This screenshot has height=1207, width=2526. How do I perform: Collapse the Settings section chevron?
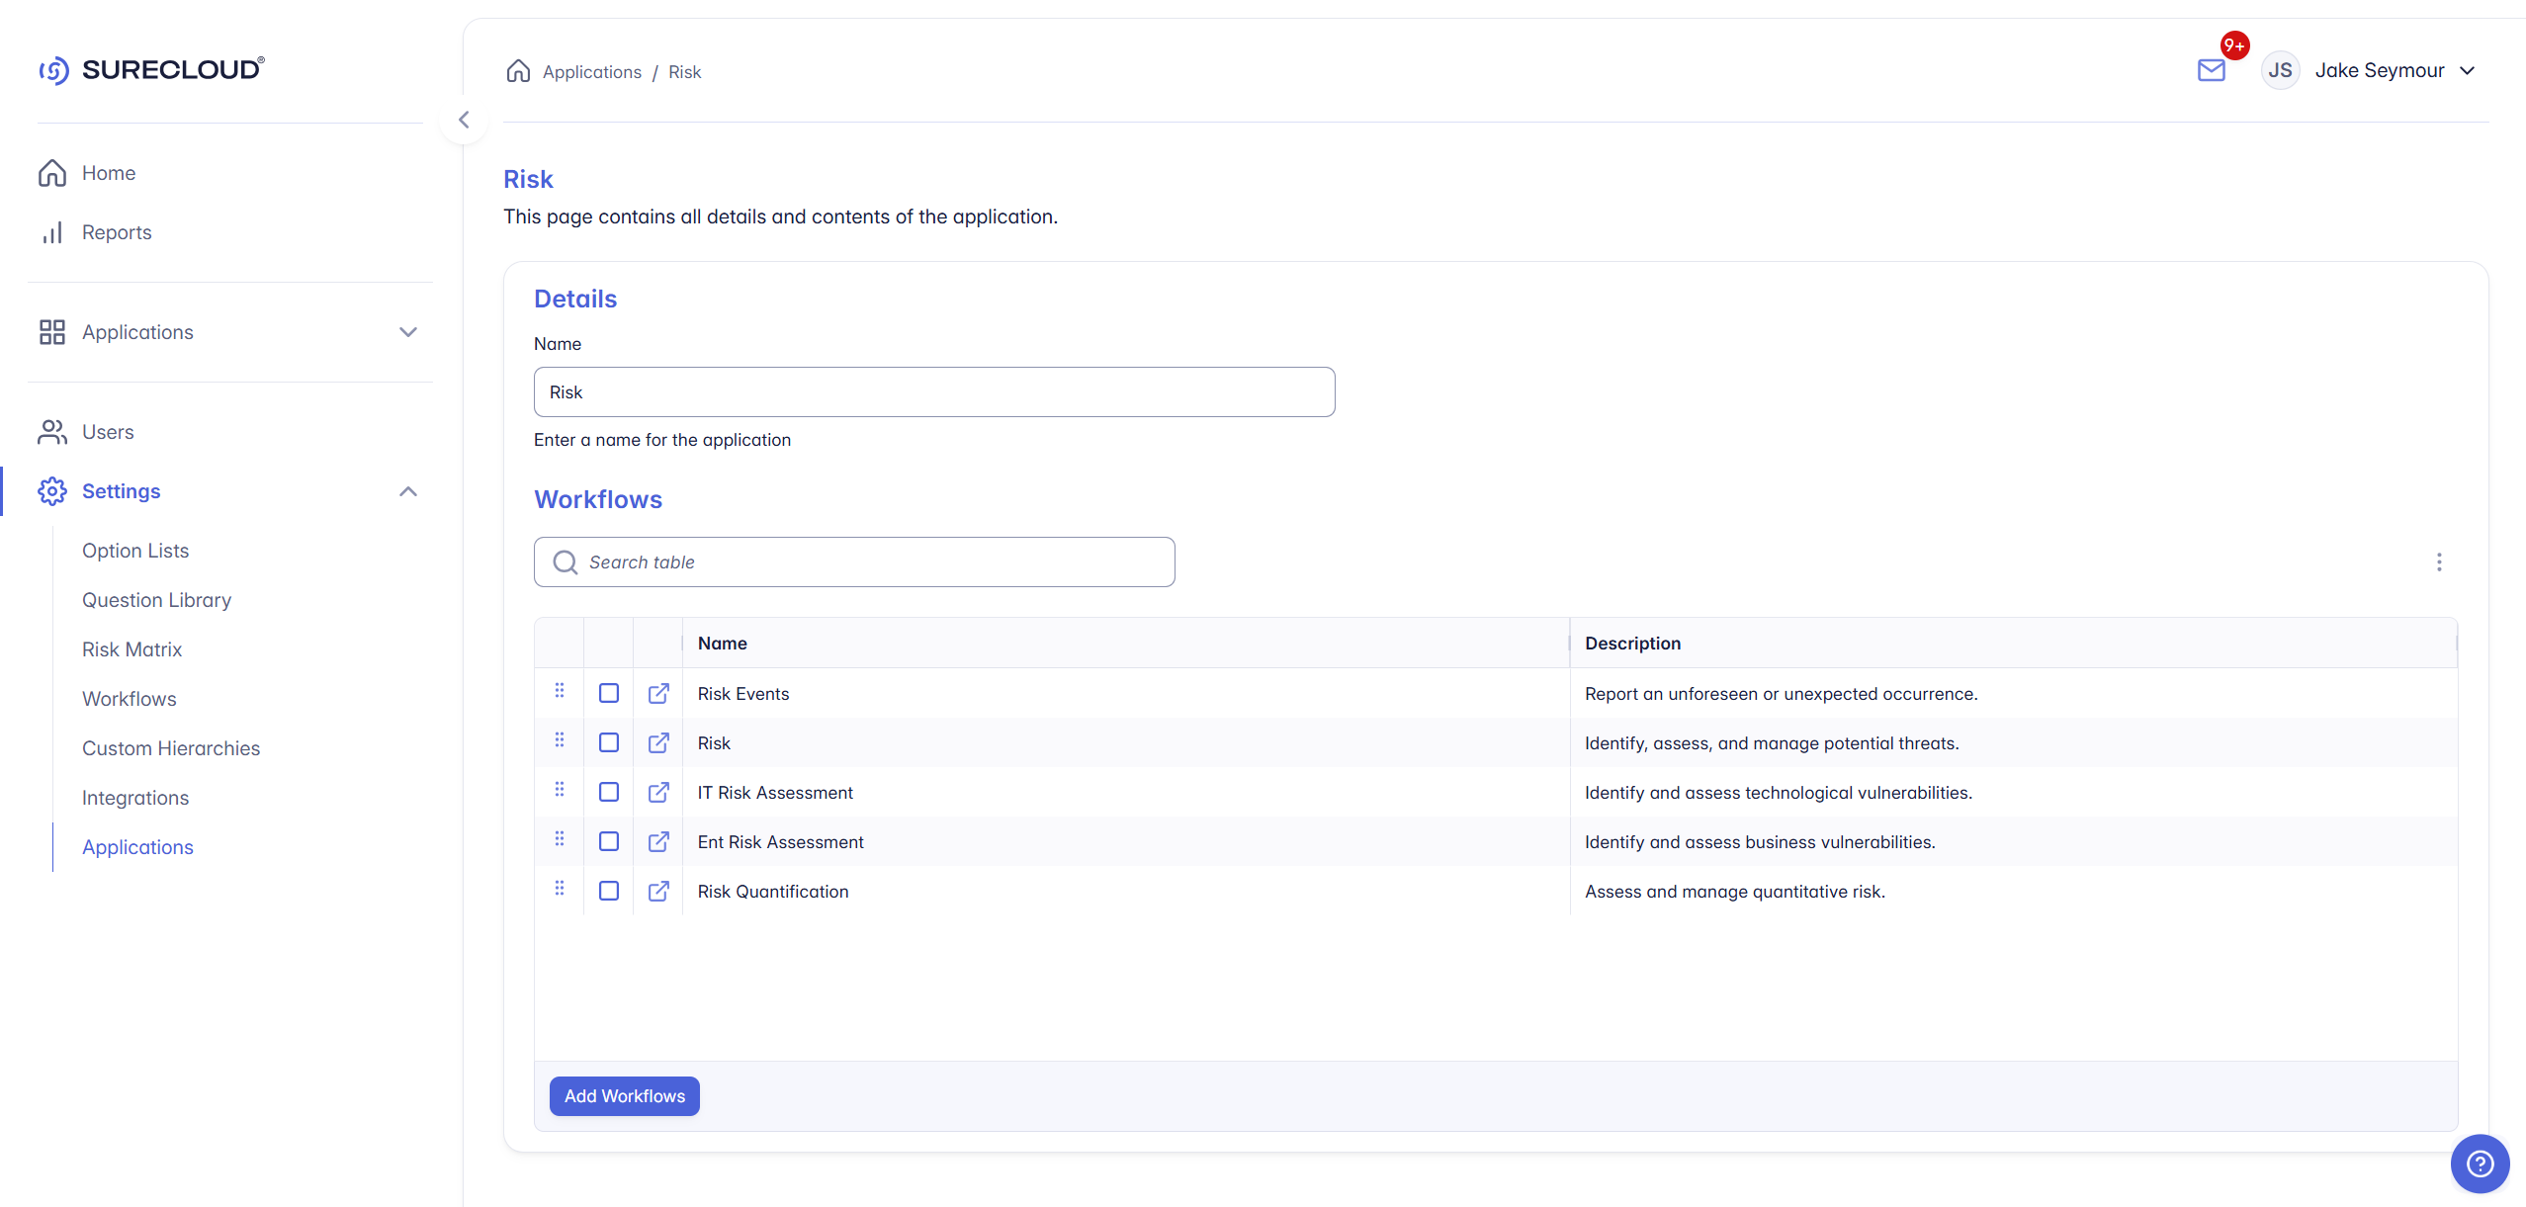click(407, 491)
